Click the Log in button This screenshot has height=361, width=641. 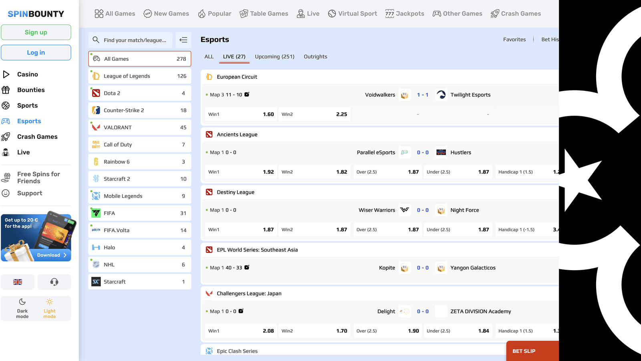pos(36,52)
